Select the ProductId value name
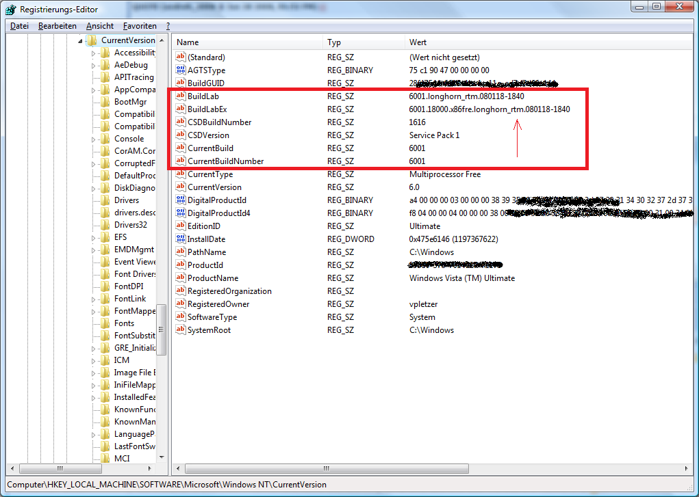The height and width of the screenshot is (497, 699). [x=205, y=265]
